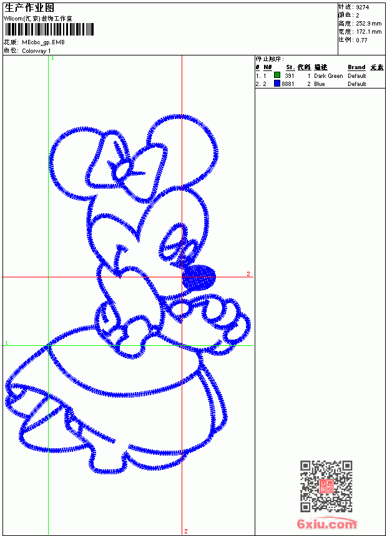
Task: Click the 'St.' column header
Action: coord(290,67)
